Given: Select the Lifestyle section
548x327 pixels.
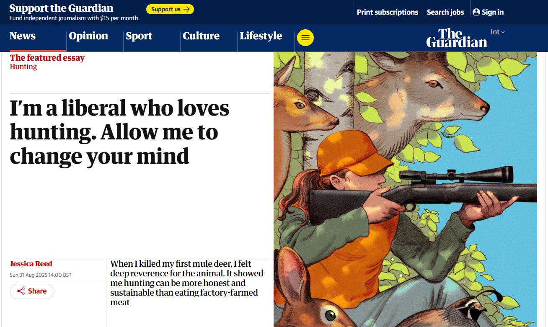Looking at the screenshot, I should coord(261,36).
